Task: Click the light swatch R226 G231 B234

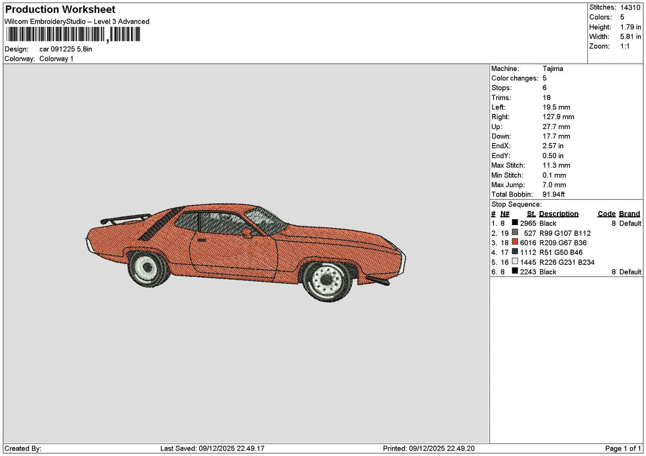Action: tap(515, 261)
